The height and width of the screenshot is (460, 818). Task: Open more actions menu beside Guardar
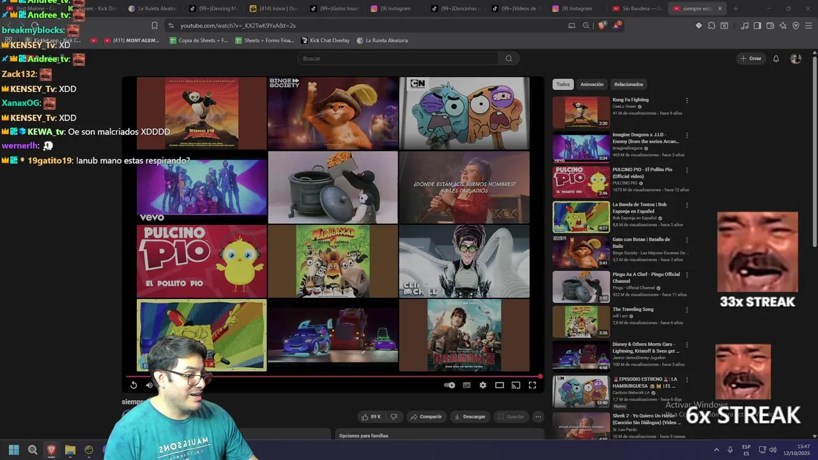click(x=538, y=417)
